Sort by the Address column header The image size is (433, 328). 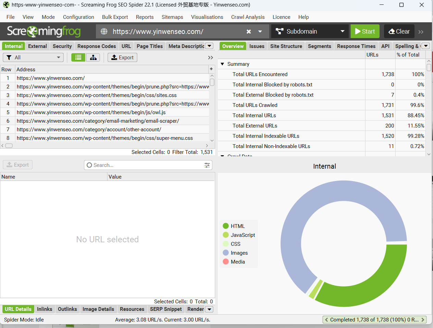(x=112, y=70)
